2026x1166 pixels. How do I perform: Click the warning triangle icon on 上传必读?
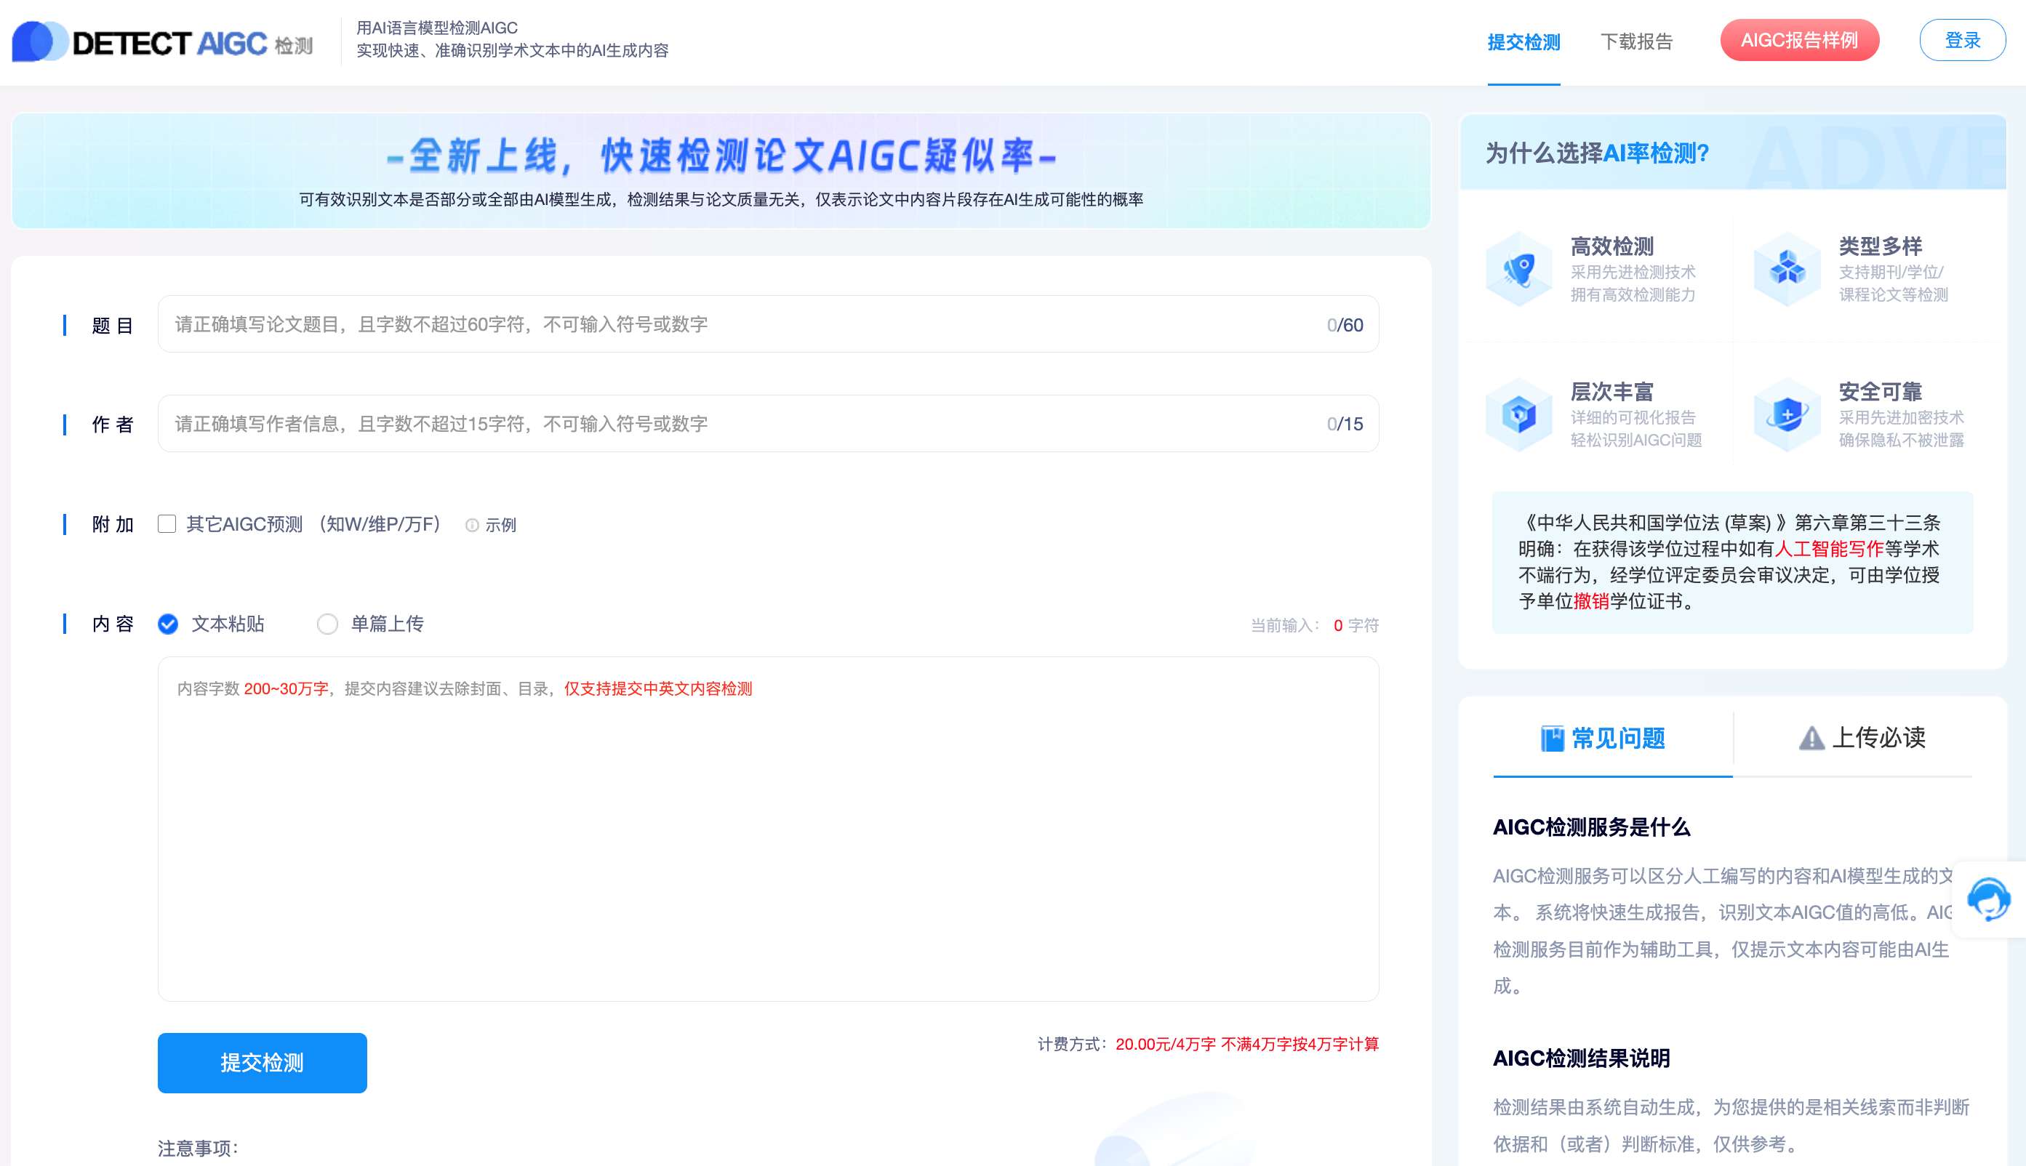coord(1811,739)
